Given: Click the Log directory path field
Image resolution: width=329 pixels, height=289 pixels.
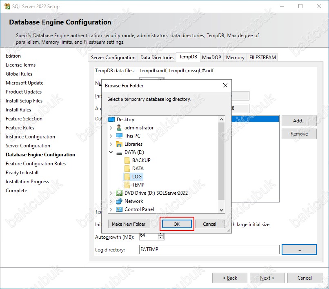Looking at the screenshot, I should pos(209,249).
